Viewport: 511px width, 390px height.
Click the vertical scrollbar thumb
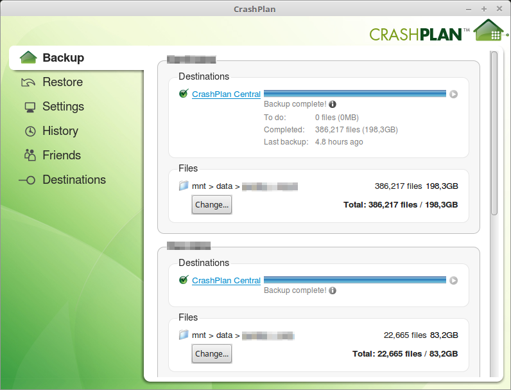[494, 133]
